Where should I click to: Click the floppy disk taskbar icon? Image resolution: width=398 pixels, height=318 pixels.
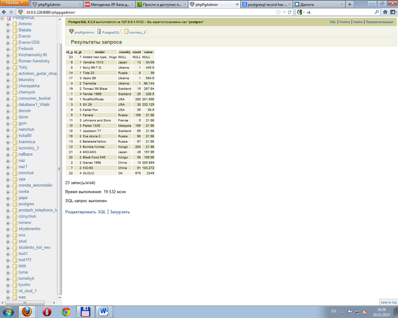click(x=85, y=312)
